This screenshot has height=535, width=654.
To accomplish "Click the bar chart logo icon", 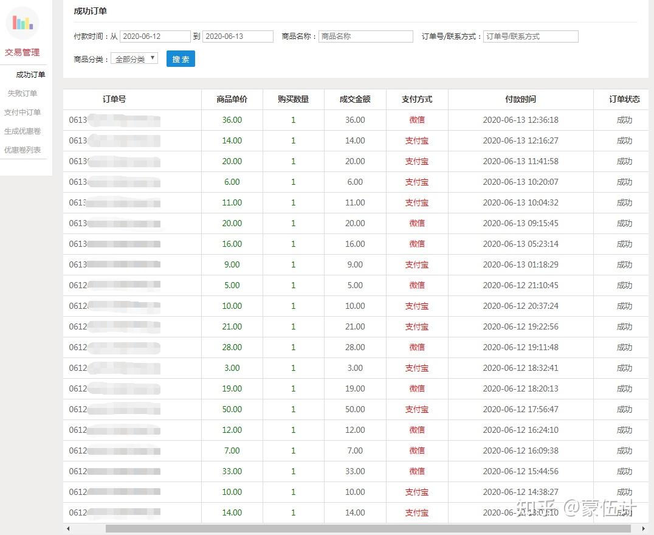I will click(22, 22).
